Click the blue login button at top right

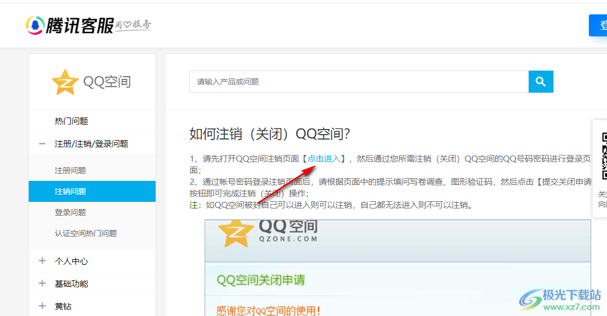click(598, 25)
